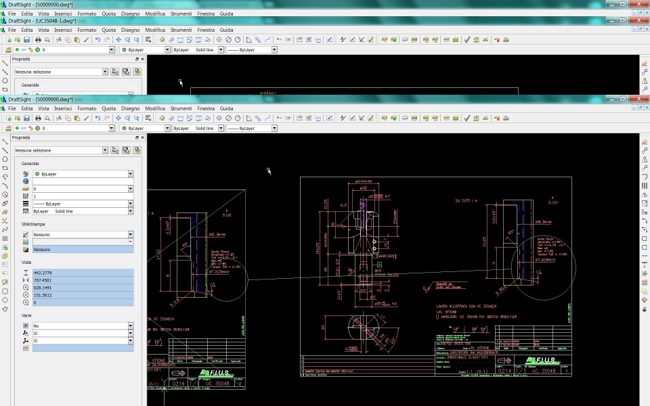The width and height of the screenshot is (650, 406).
Task: Click the 707.4501 field under Vista
Action: pyautogui.click(x=83, y=280)
